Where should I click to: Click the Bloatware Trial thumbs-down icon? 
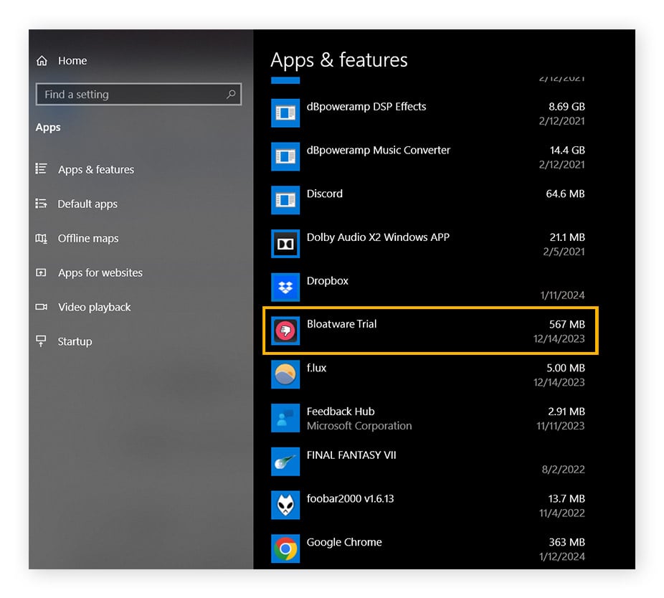point(285,331)
